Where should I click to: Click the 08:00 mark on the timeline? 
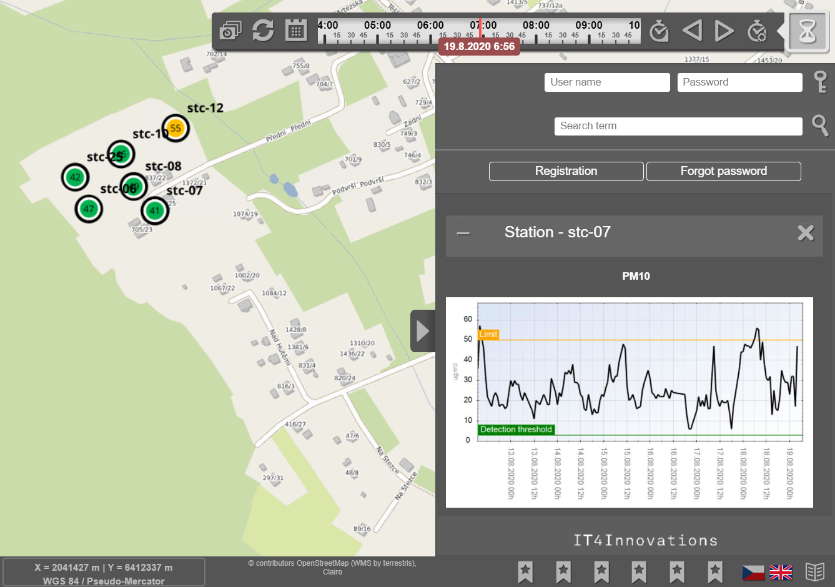535,25
